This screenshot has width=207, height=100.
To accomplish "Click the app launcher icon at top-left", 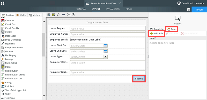I will click(x=3, y=3).
